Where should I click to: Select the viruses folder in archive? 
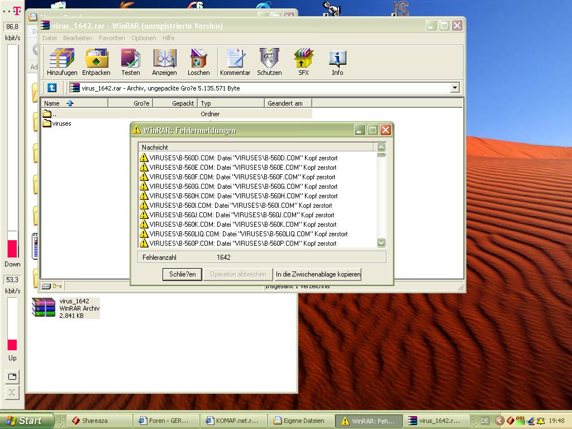click(x=61, y=123)
